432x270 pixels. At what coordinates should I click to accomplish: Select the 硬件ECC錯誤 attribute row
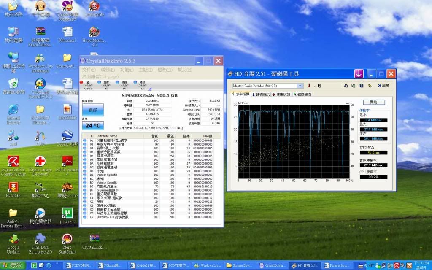(151, 205)
